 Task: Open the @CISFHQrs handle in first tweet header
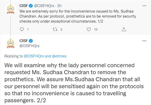point(44,6)
